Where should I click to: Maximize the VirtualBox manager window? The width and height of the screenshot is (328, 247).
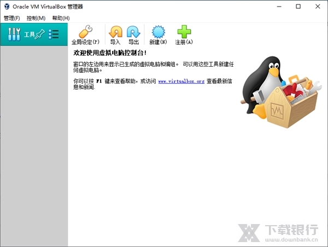pyautogui.click(x=298, y=7)
